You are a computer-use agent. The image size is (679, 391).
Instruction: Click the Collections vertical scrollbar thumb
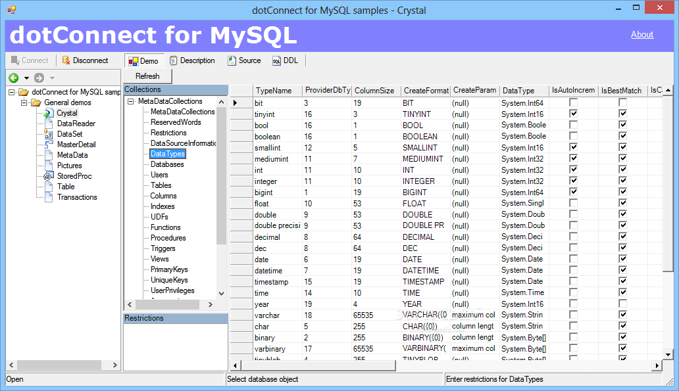pos(221,175)
